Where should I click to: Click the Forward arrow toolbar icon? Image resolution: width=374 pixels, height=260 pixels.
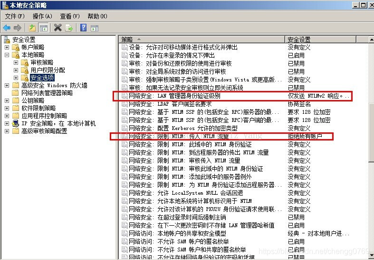[18, 28]
